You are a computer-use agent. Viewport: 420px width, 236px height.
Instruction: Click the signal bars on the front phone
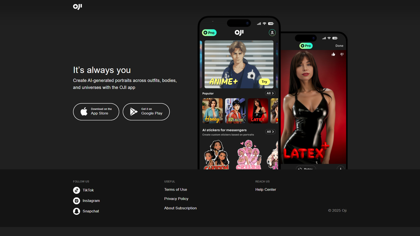pyautogui.click(x=259, y=24)
